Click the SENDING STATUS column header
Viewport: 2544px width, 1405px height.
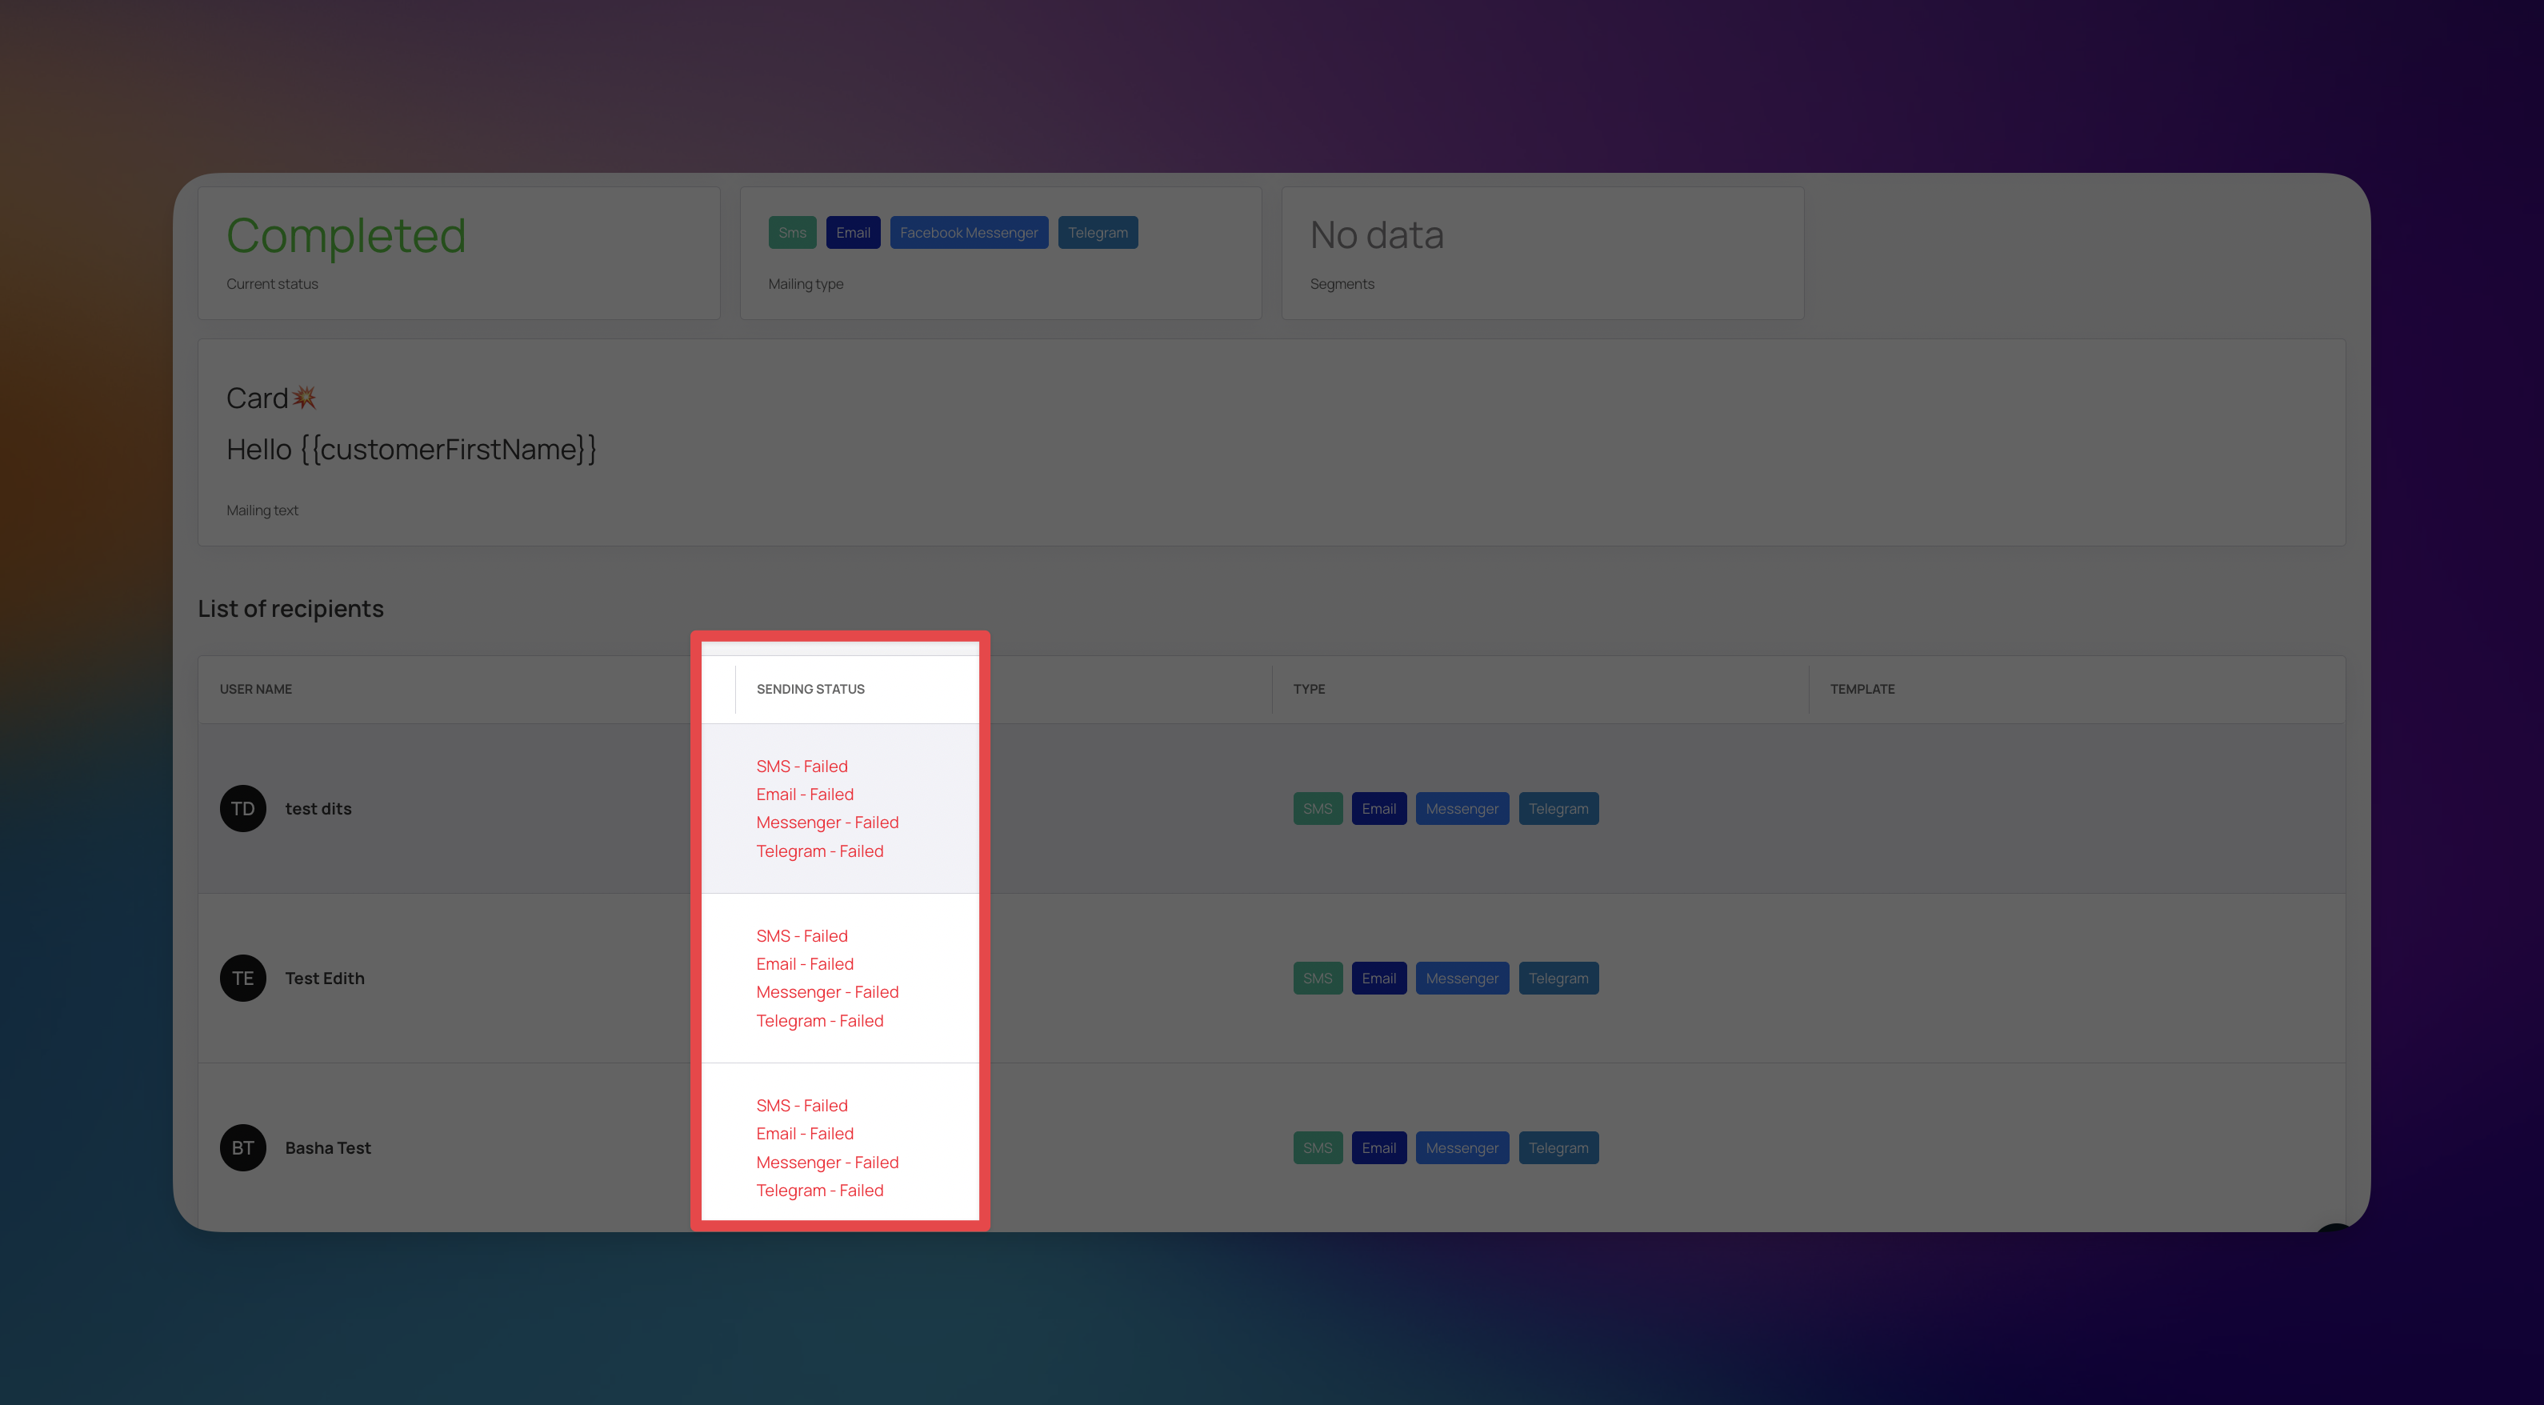(810, 689)
